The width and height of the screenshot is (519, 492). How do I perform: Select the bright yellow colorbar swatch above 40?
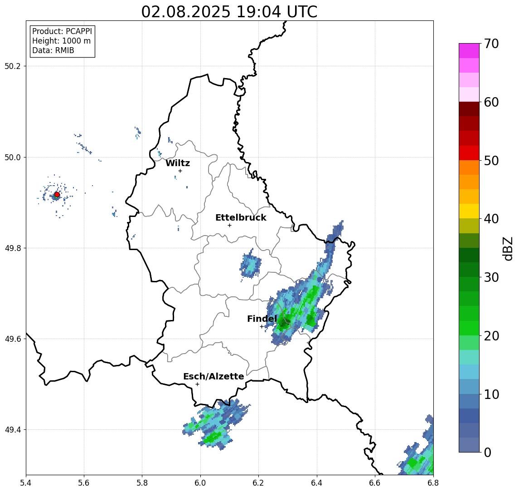469,211
